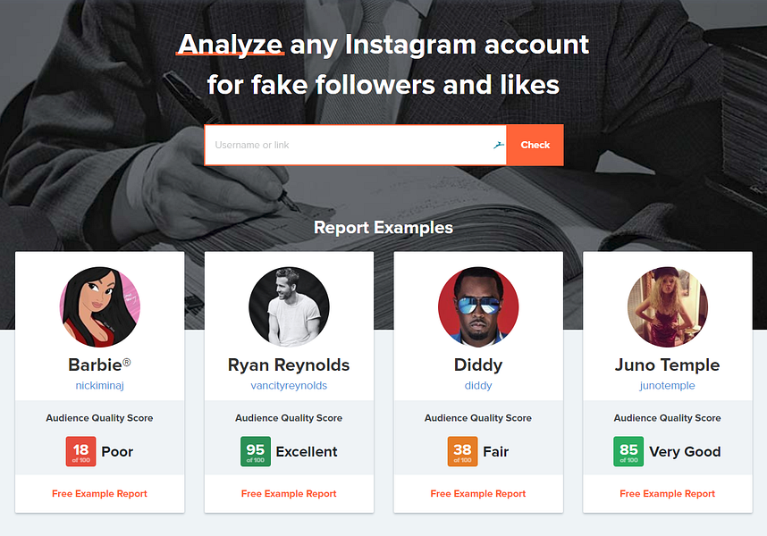The height and width of the screenshot is (536, 767).
Task: View Free Example Report for Ryan Reynolds
Action: [289, 493]
